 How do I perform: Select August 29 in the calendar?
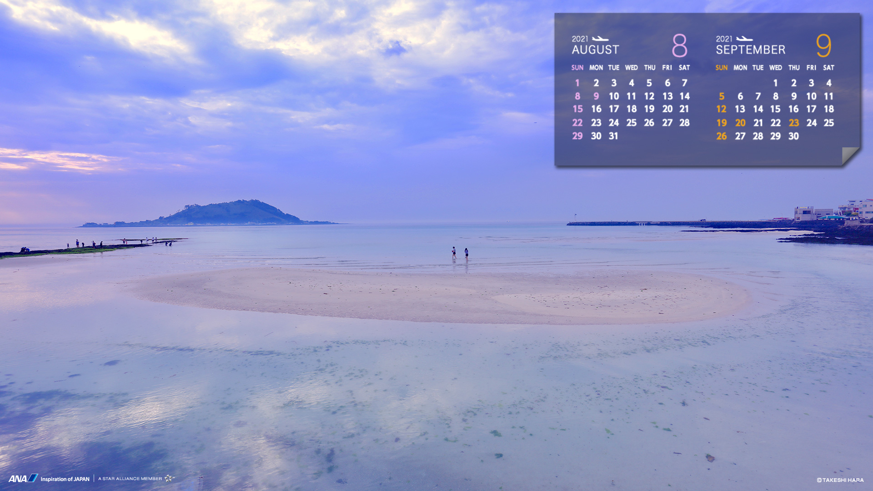coord(577,136)
